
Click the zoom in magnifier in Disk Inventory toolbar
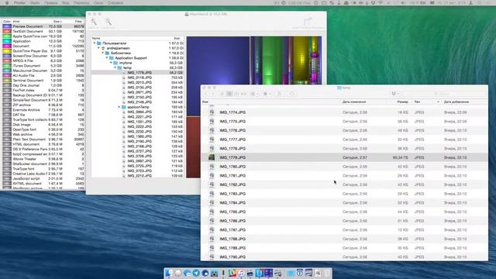(94, 22)
